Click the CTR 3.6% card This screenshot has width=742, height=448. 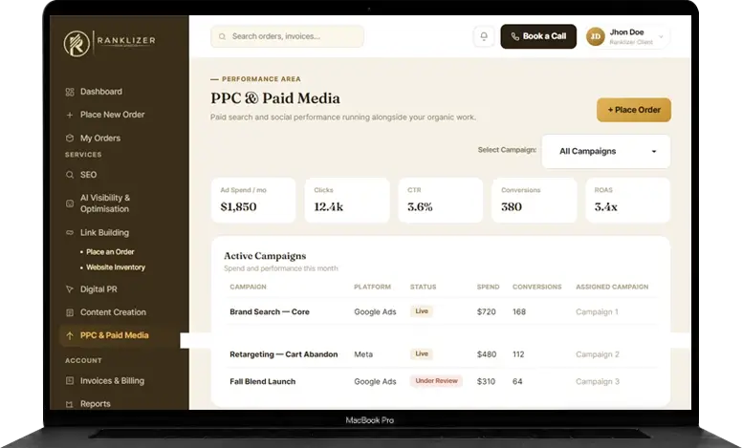point(441,200)
